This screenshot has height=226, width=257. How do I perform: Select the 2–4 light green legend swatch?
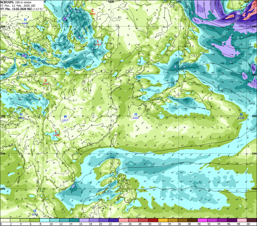point(15,220)
